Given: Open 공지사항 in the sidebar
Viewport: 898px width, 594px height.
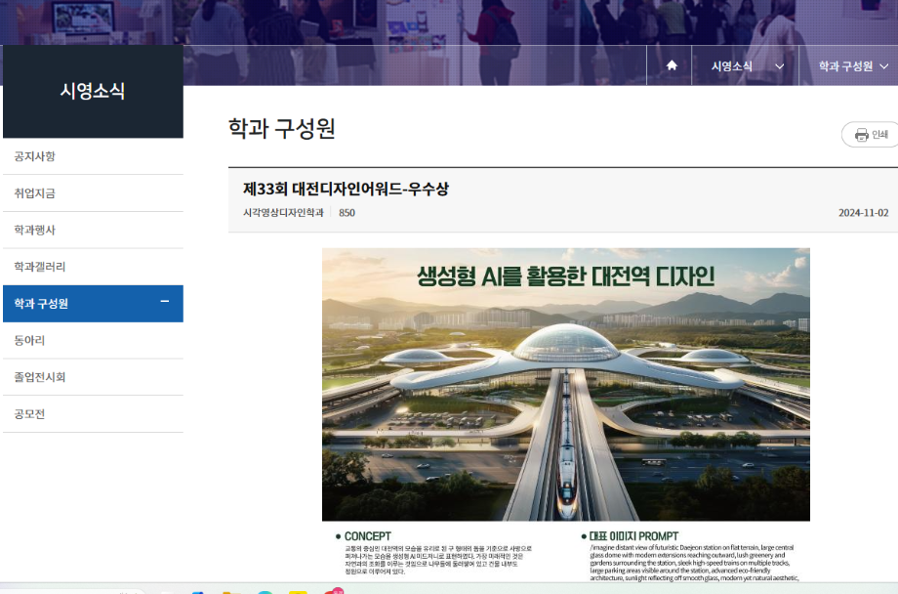Looking at the screenshot, I should click(35, 156).
